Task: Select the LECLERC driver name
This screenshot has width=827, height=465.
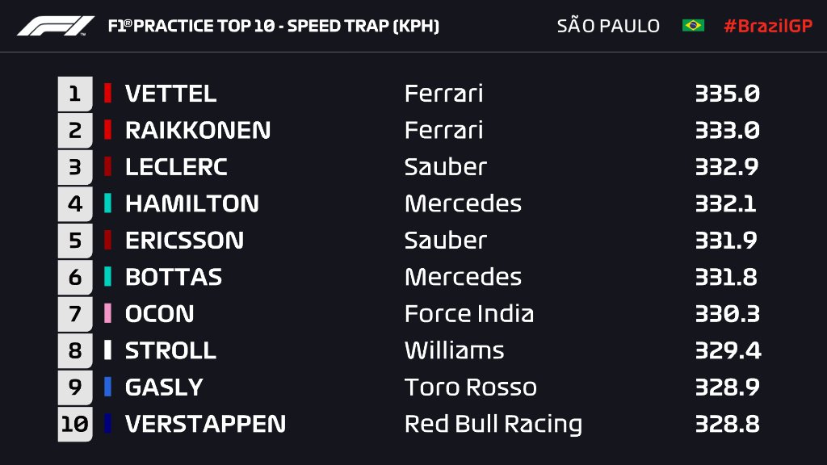Action: (x=176, y=167)
